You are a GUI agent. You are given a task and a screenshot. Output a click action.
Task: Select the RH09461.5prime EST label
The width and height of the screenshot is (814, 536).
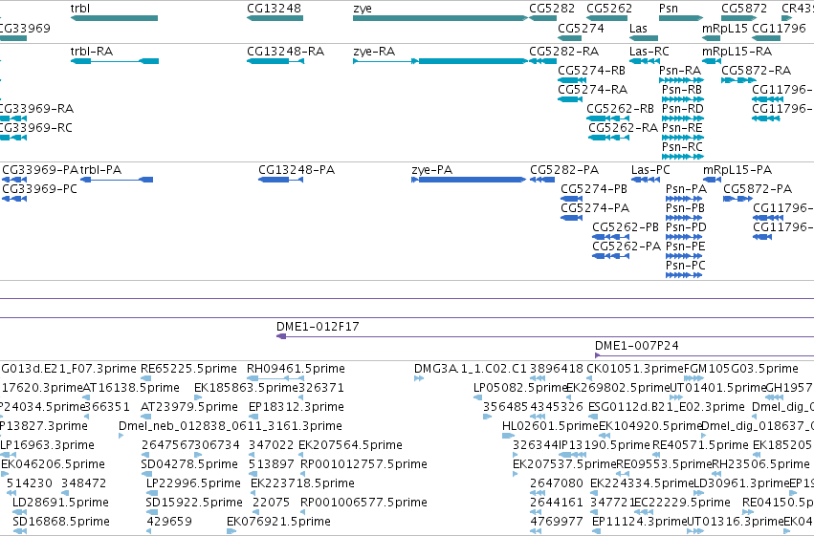coord(296,369)
